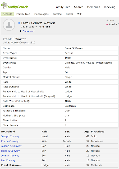Viewport: 119px width, 169px height.
Task: Switch to the Genealogies tab
Action: (x=41, y=14)
